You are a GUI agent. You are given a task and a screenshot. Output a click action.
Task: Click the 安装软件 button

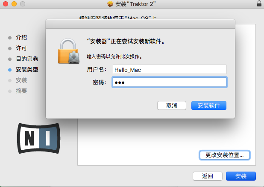point(209,106)
